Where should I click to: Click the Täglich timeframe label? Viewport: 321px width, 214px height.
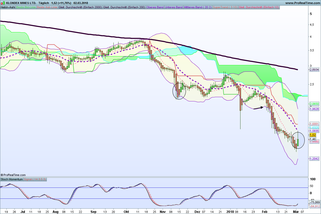(x=44, y=3)
